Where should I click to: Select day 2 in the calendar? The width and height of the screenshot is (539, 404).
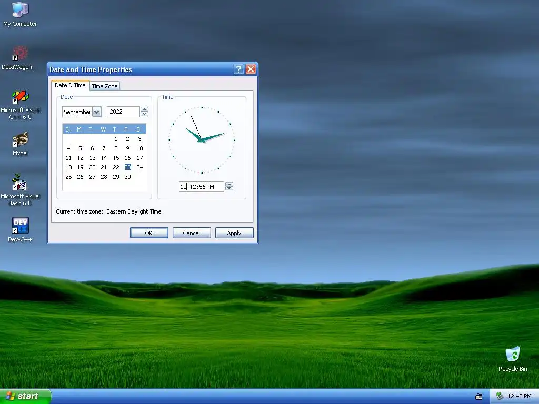(x=127, y=139)
